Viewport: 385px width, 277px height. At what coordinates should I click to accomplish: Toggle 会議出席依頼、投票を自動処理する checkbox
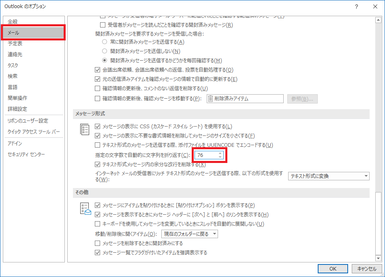pos(98,70)
